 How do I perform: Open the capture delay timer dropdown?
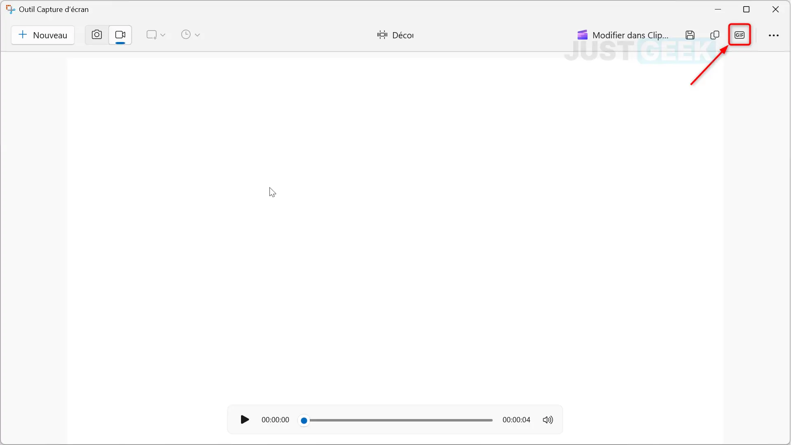190,35
